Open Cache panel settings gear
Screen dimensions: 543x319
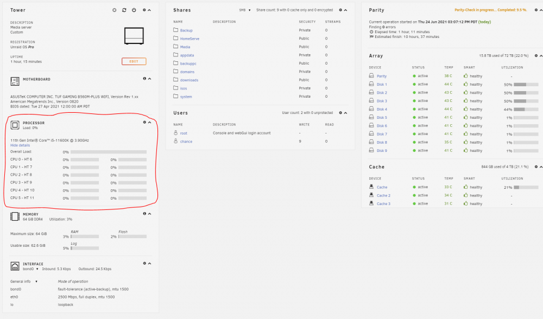coord(536,167)
